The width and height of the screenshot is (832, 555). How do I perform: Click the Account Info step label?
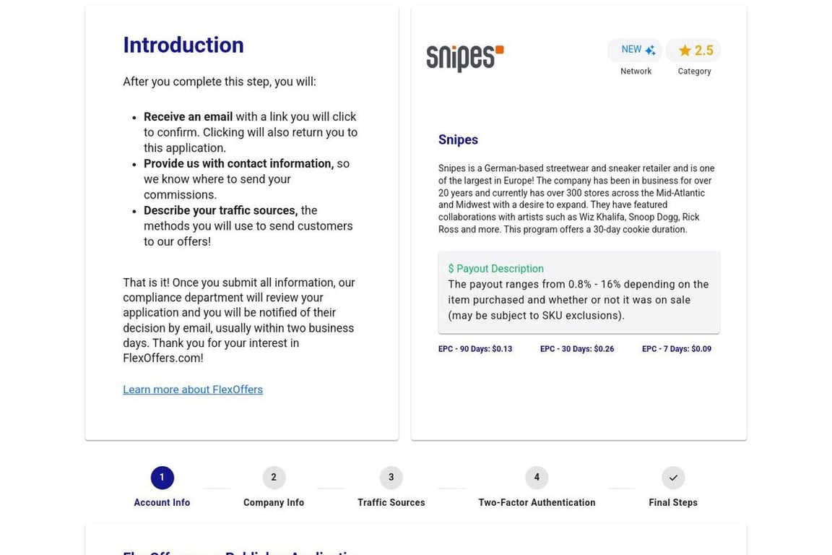(162, 502)
